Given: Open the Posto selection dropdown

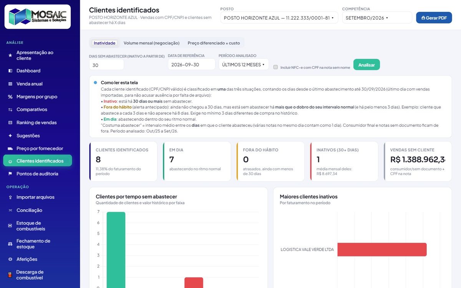Looking at the screenshot, I should coord(279,18).
